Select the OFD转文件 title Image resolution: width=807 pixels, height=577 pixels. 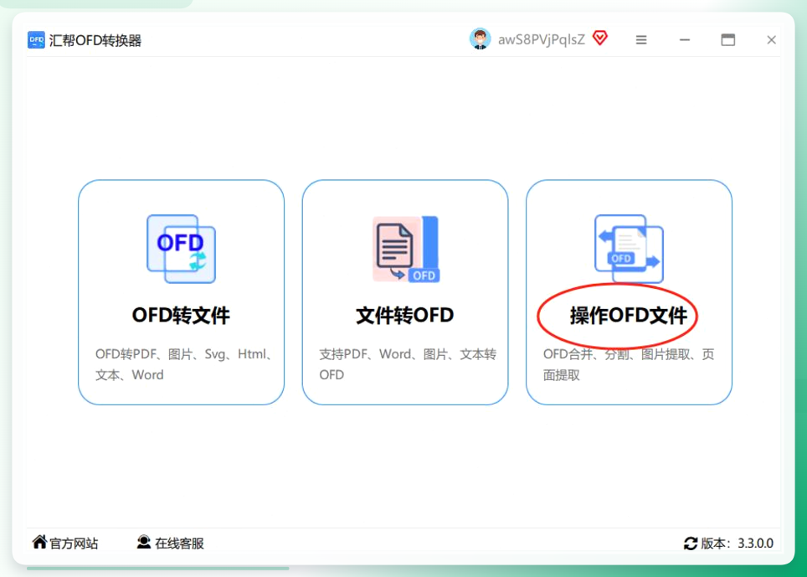181,315
